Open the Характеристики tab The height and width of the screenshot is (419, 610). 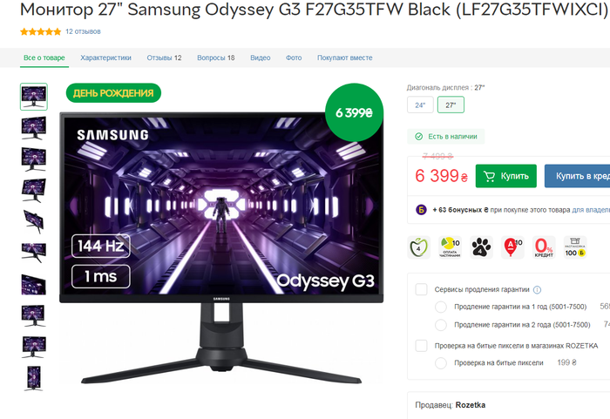coord(105,57)
